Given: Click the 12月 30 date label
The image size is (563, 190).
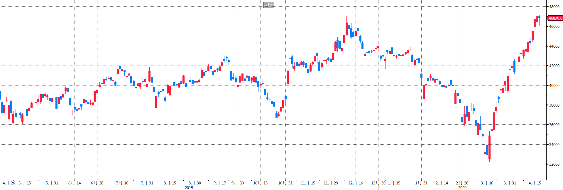Looking at the screenshot, I should 378,183.
